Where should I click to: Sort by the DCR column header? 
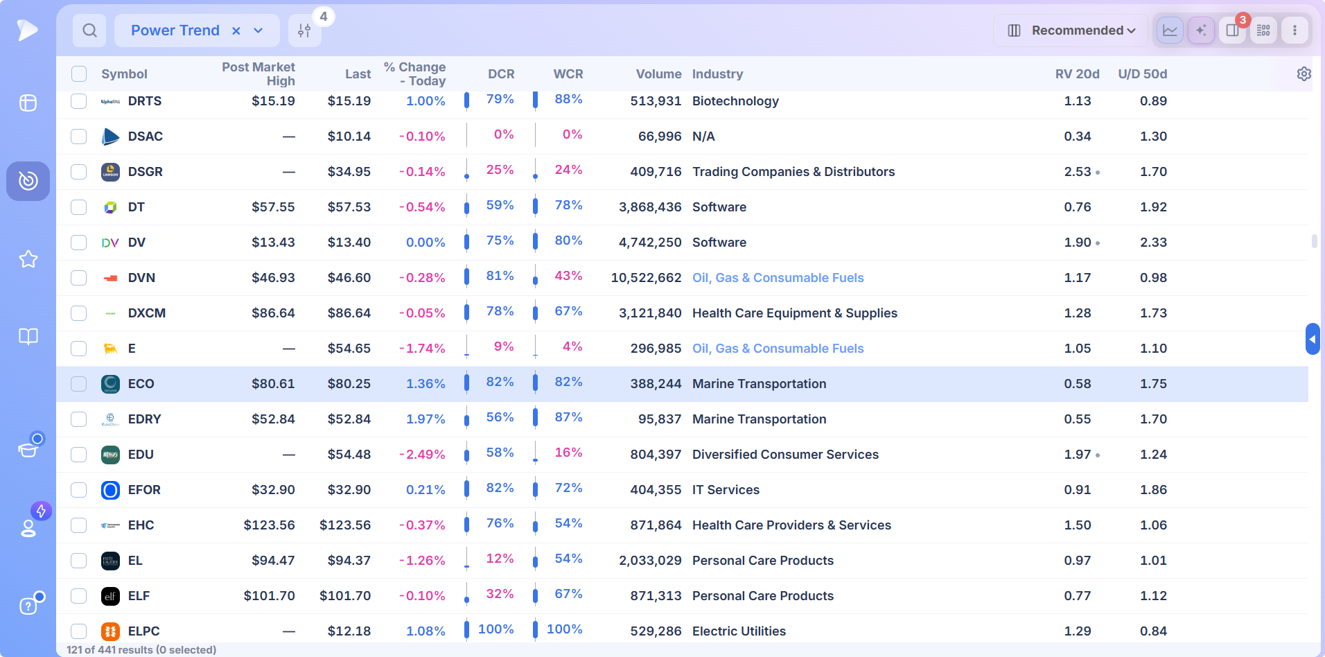tap(501, 74)
